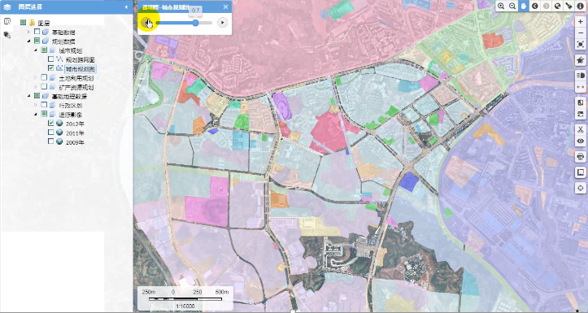This screenshot has height=313, width=588.
Task: Select the 城市规划图 tree item
Action: [x=81, y=68]
